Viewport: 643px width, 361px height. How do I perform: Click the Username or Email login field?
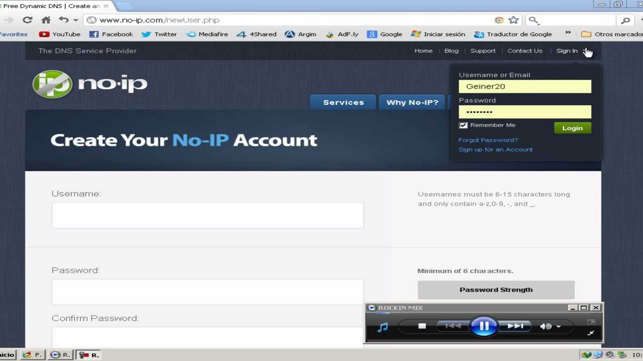(x=525, y=86)
